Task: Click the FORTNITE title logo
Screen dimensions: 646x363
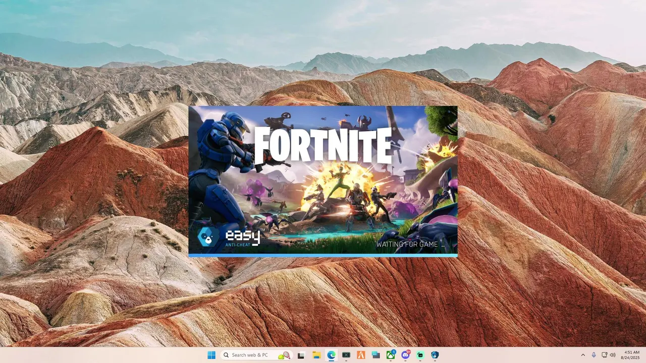Action: (x=324, y=146)
